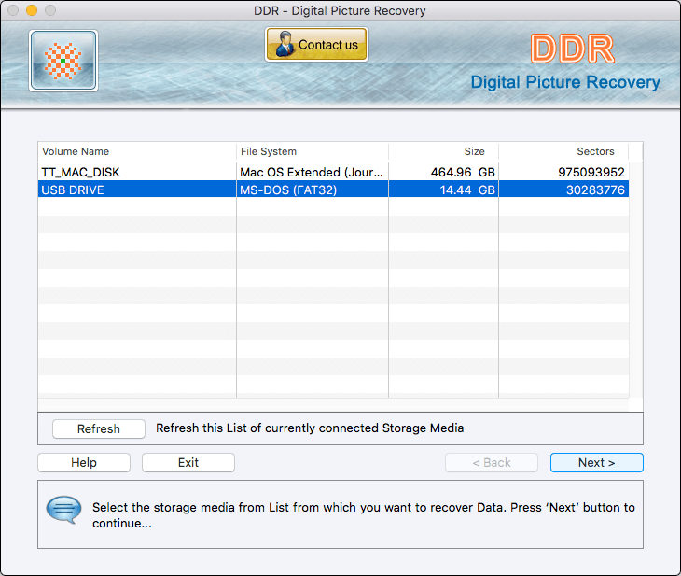
Task: Sort by the Size column header
Action: click(x=443, y=151)
